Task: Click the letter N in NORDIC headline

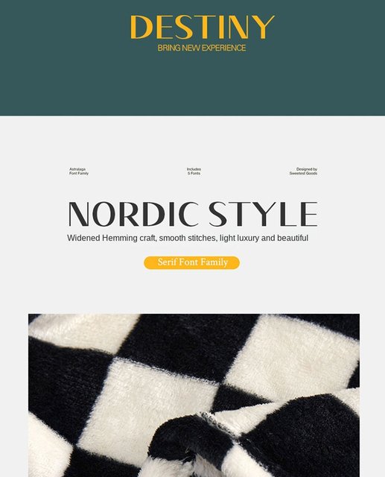Action: click(79, 214)
